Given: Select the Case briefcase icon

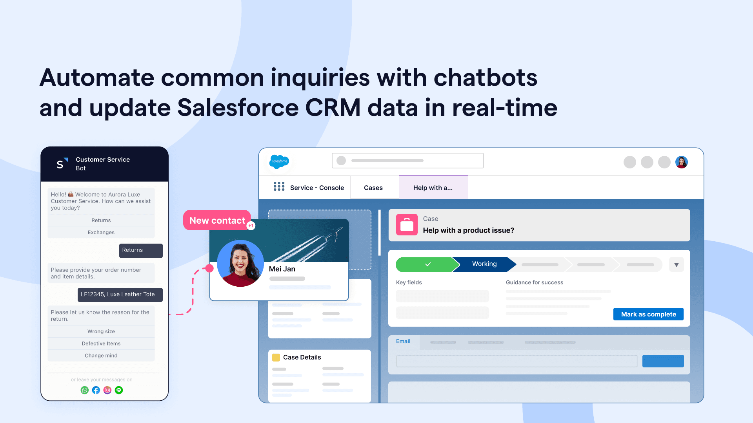Looking at the screenshot, I should [x=407, y=225].
